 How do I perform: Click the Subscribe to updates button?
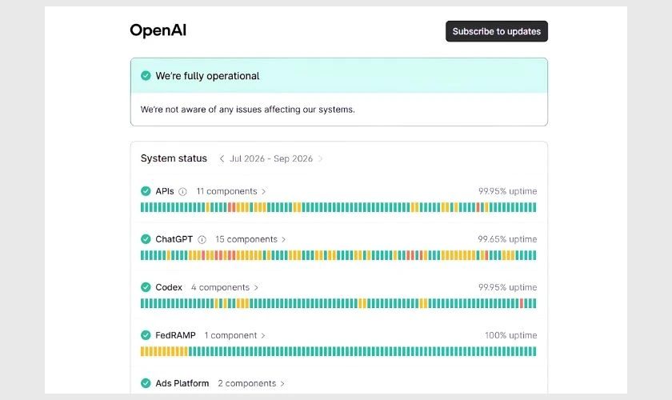pos(496,31)
